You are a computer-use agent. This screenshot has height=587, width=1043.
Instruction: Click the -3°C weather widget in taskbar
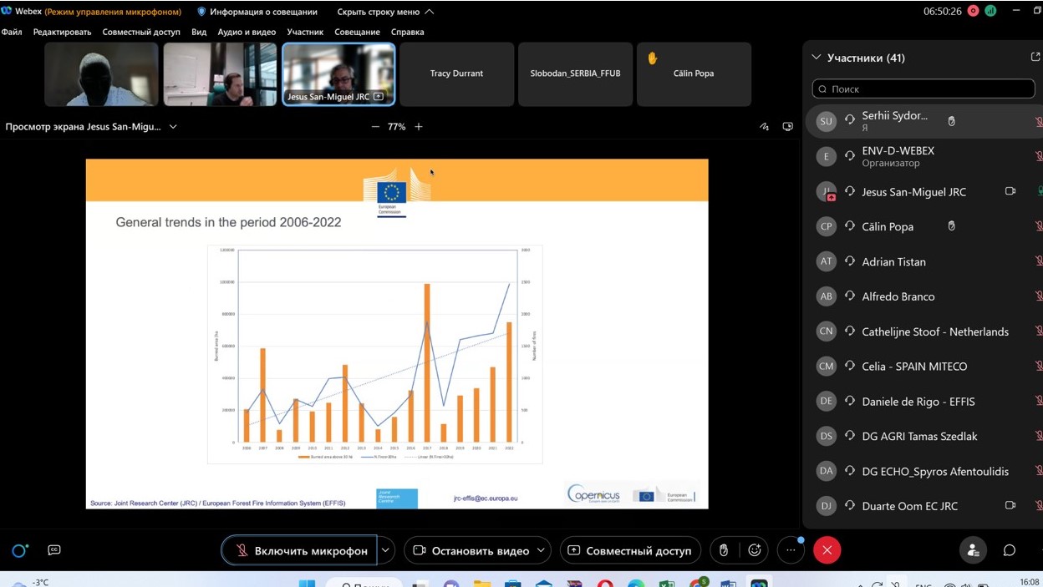coord(28,582)
